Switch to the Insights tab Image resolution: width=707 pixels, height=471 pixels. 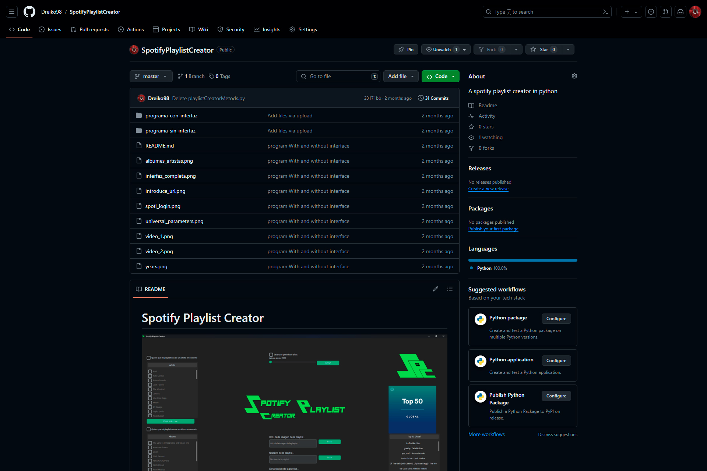pyautogui.click(x=267, y=29)
